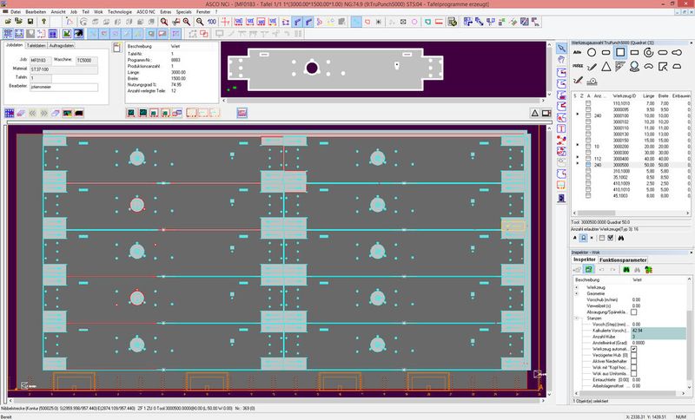Click the 'Alle' tools filter icon

577,52
